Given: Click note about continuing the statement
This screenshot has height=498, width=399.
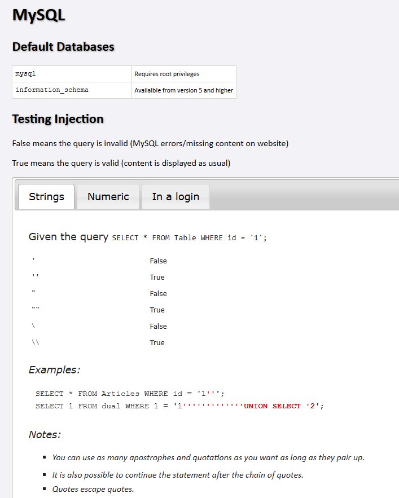Looking at the screenshot, I should (x=178, y=475).
